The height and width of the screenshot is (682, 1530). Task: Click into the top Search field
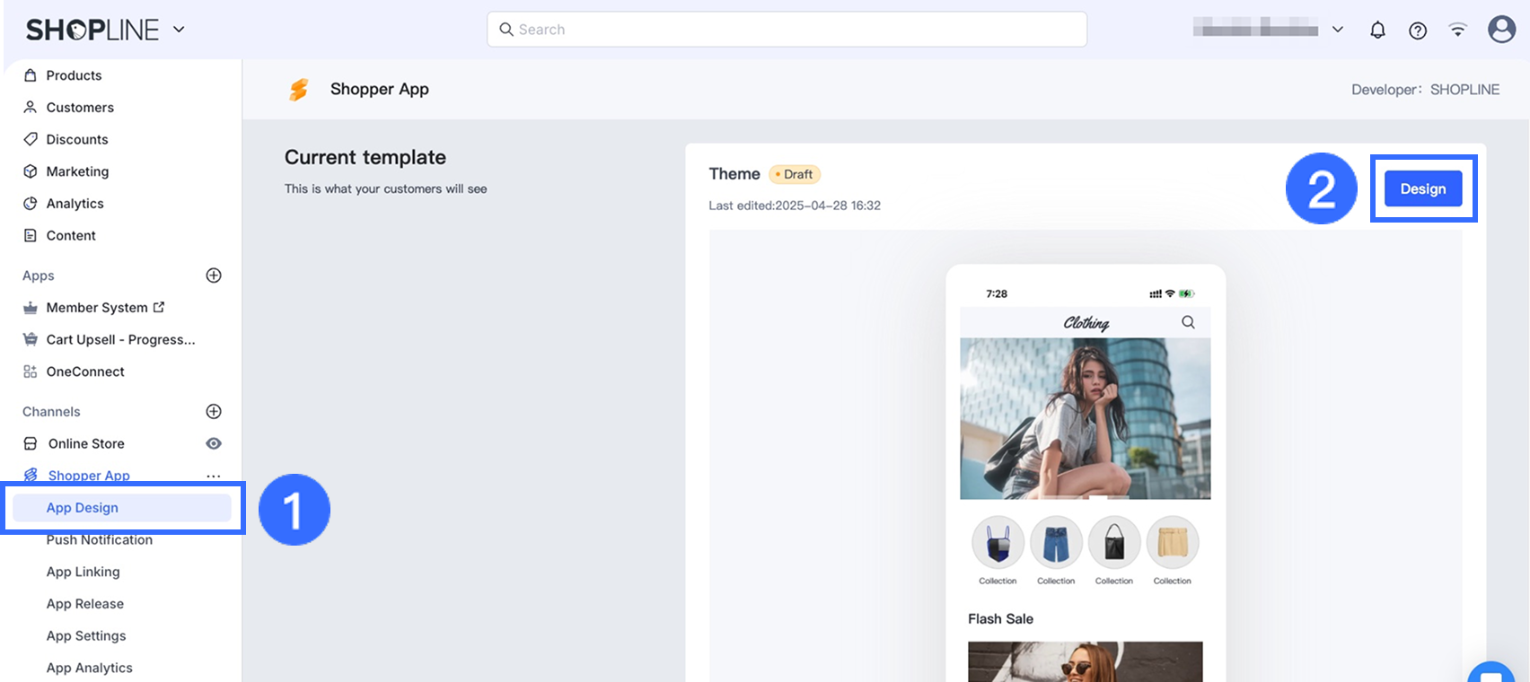pyautogui.click(x=787, y=30)
